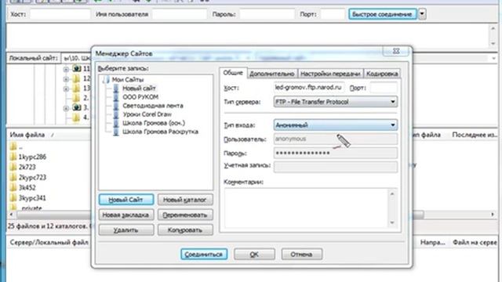Open the Удаленный сайт path dropdown arrow
This screenshot has width=502, height=282.
coord(493,58)
